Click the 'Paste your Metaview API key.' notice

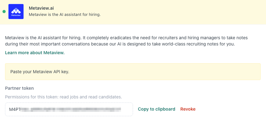[40, 72]
